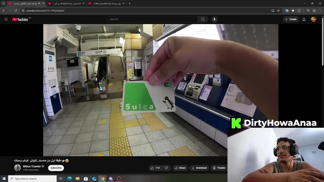Click the Share button
The height and width of the screenshot is (182, 324).
pos(180,168)
